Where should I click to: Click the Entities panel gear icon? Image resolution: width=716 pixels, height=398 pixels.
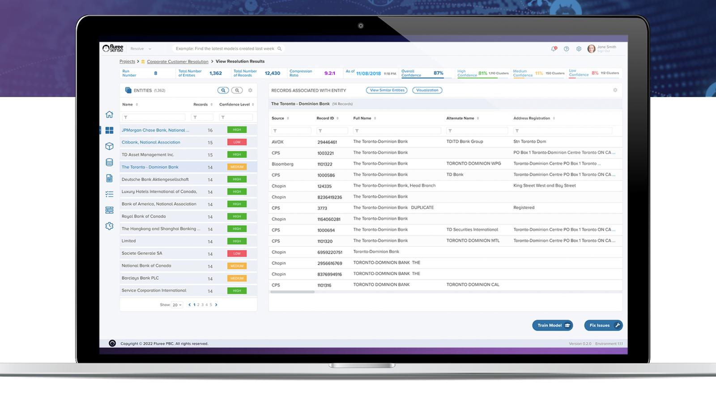(x=250, y=90)
